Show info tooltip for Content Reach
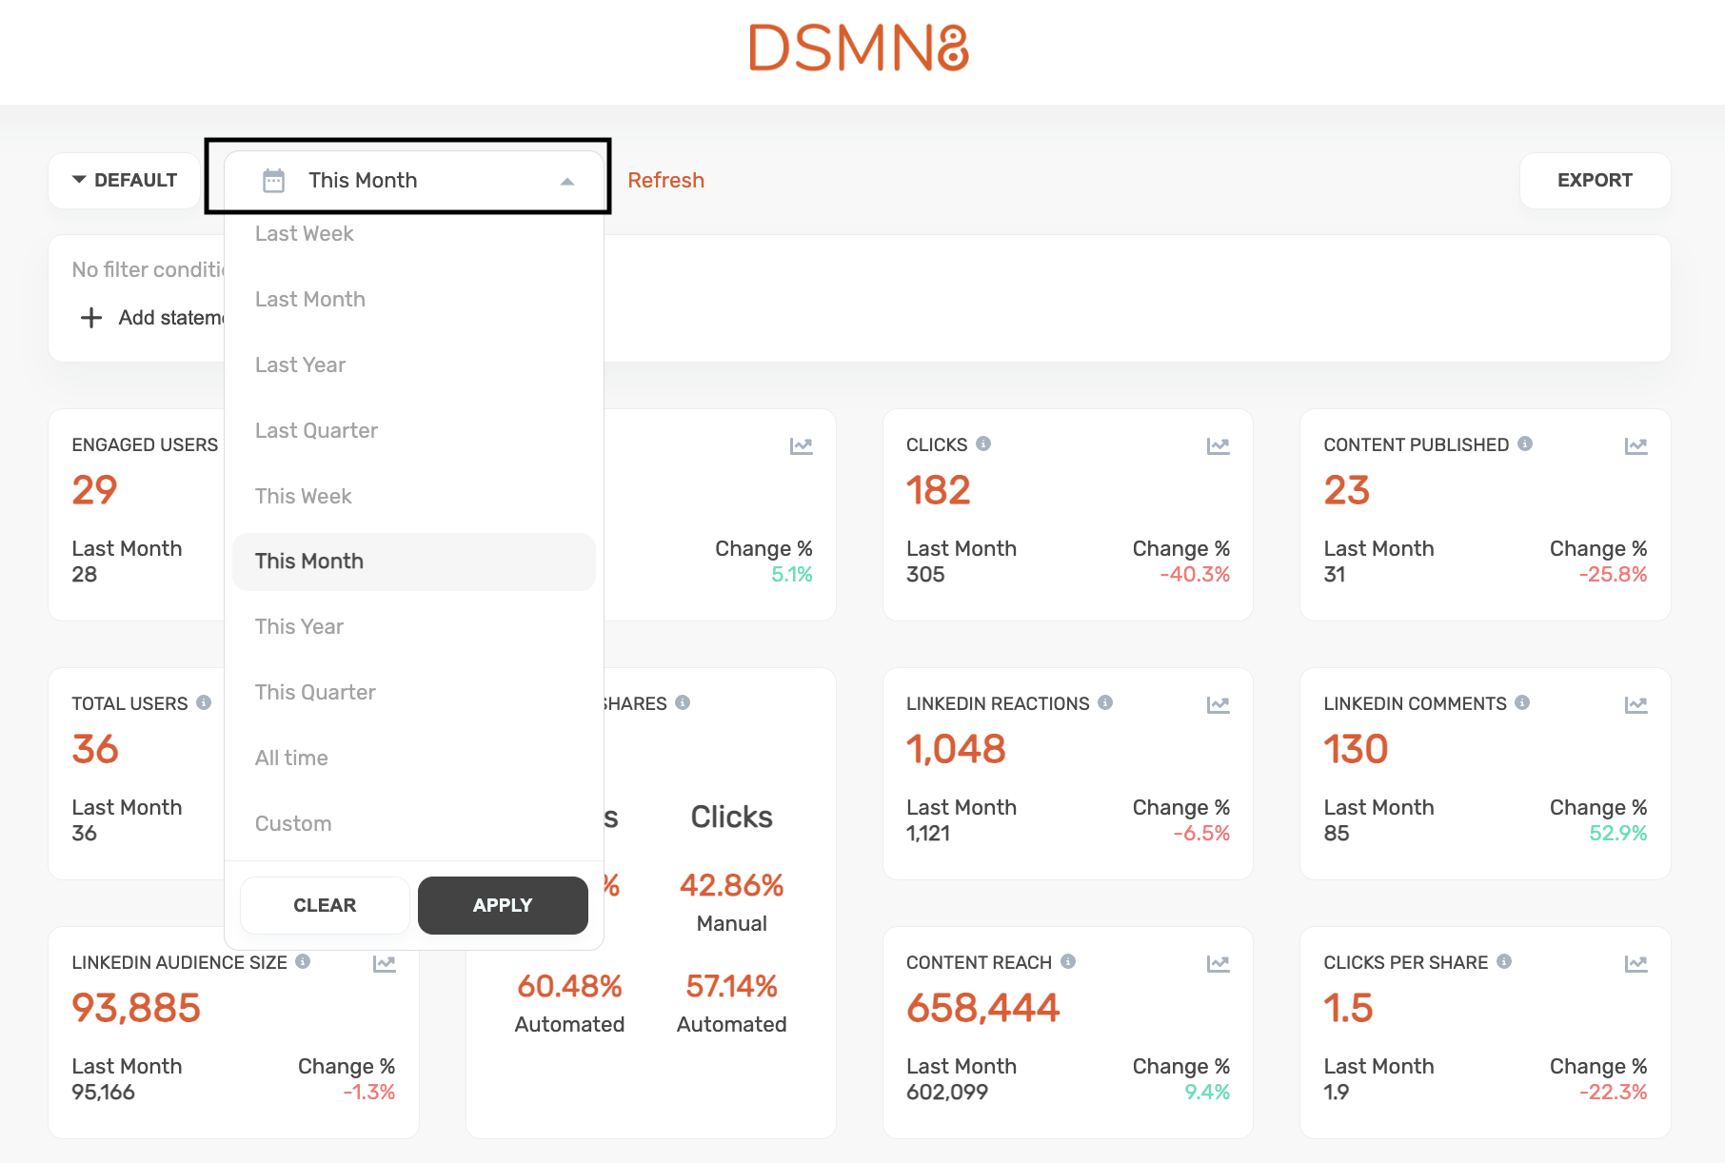1725x1163 pixels. point(1068,961)
